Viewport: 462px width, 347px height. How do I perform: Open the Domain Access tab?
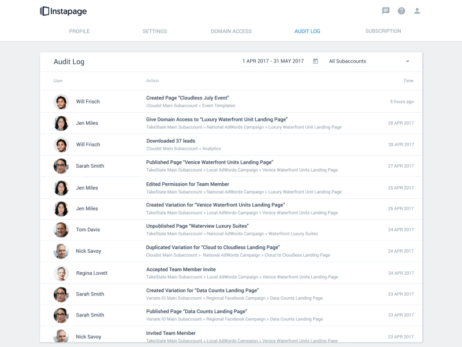click(x=232, y=31)
